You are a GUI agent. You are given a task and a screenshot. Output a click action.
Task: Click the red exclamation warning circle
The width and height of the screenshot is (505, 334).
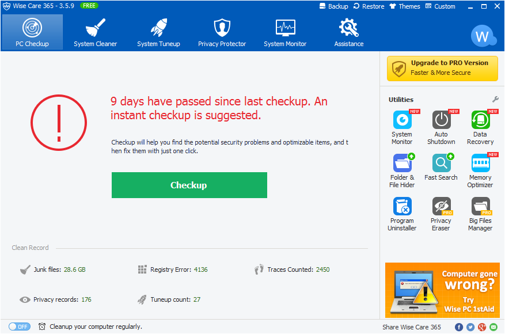(59, 123)
